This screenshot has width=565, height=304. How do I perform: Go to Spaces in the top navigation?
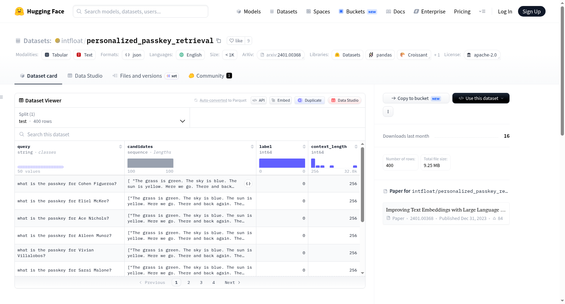coord(318,11)
